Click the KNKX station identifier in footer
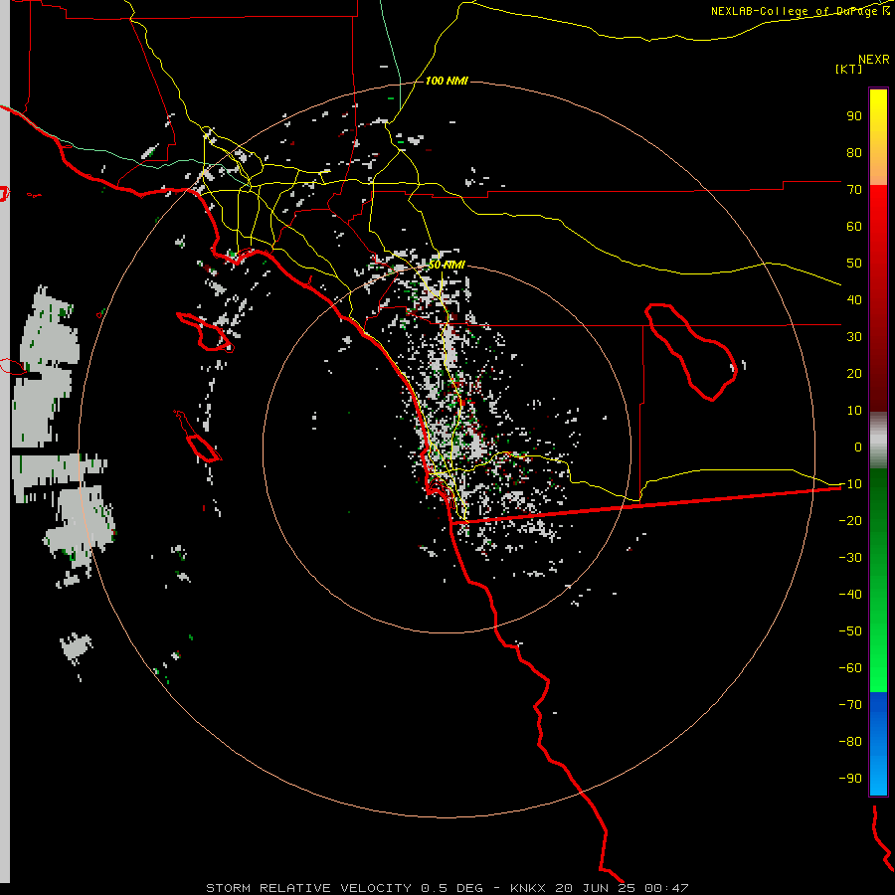 (x=528, y=888)
